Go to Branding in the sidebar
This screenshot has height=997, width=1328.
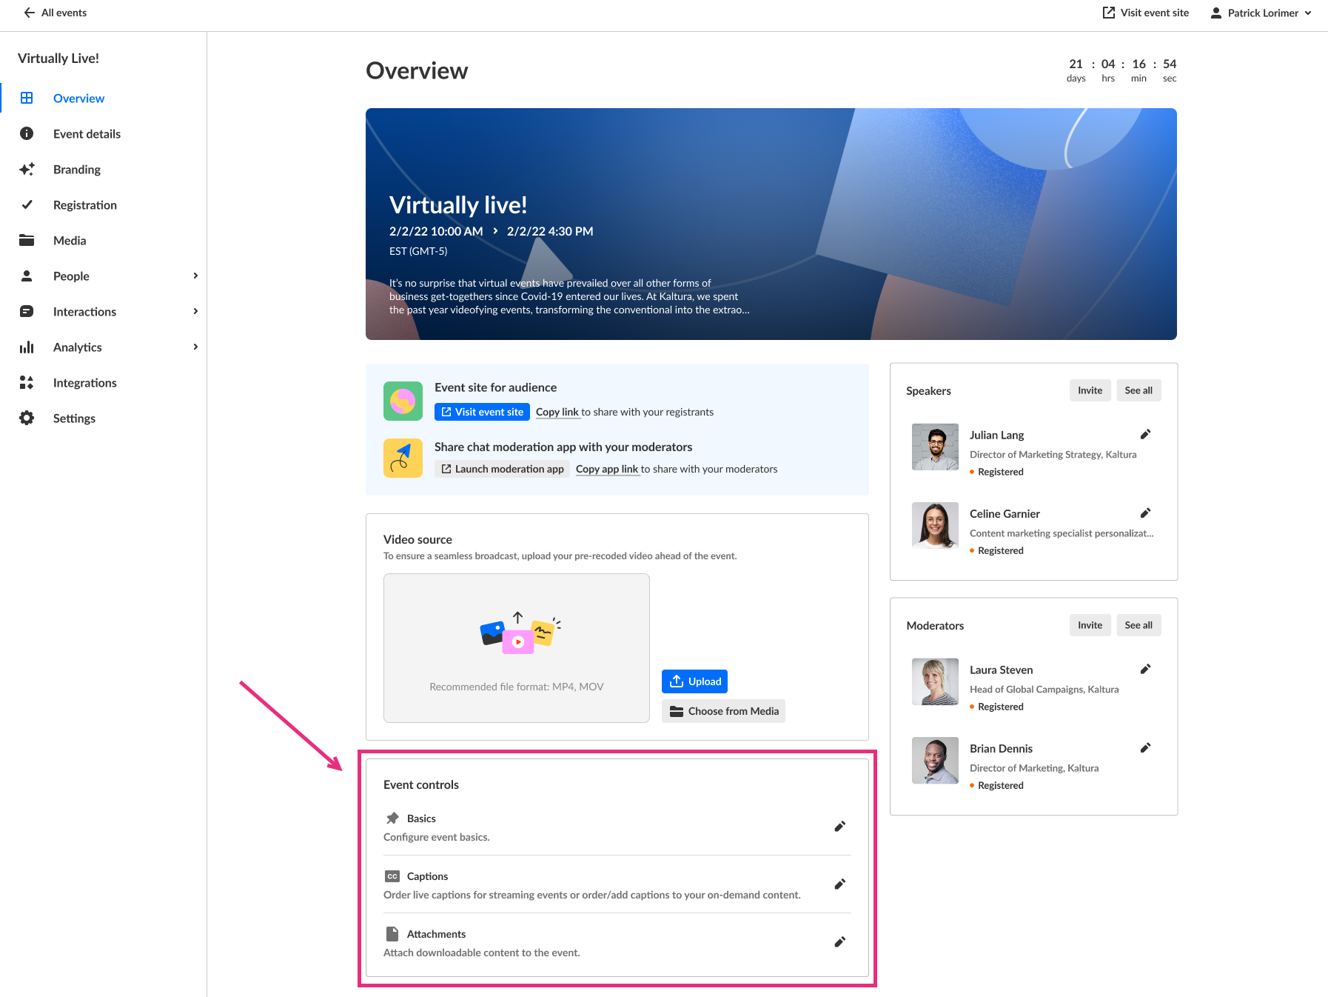click(77, 170)
